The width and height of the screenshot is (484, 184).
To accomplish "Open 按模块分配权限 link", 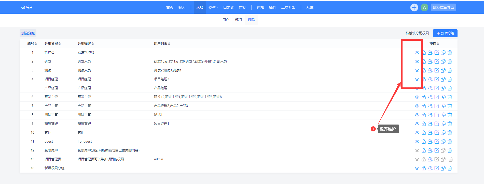I will tap(417, 33).
